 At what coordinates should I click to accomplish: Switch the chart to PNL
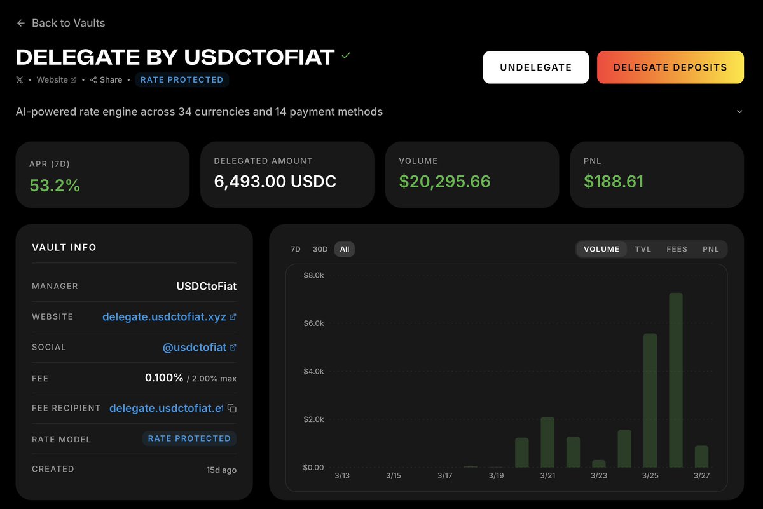(x=710, y=249)
